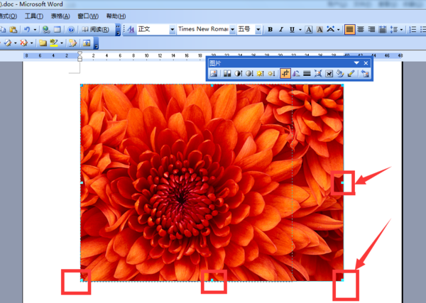This screenshot has width=426, height=303.
Task: Open Character Scaling dropdown arrow
Action: [338, 30]
